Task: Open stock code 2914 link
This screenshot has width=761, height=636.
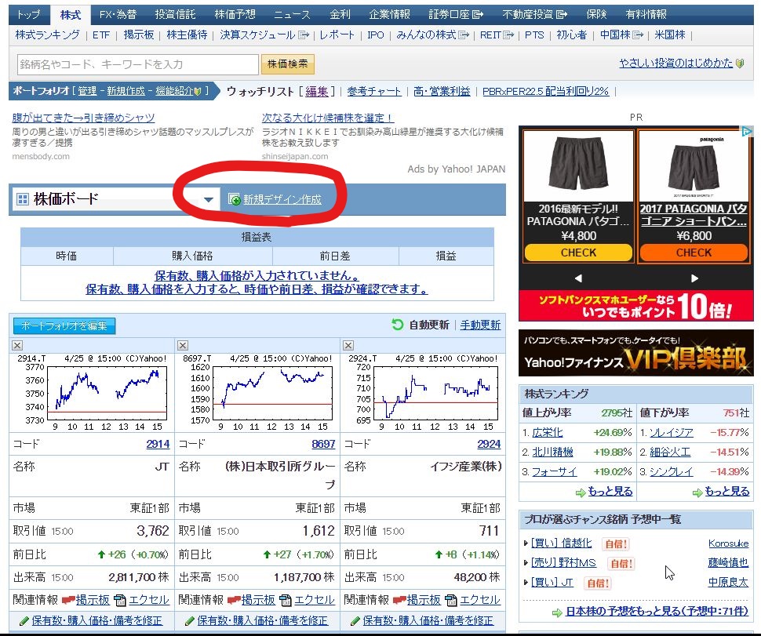Action: pos(158,444)
